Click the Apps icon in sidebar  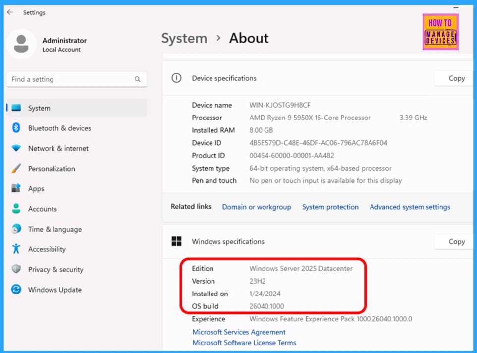tap(16, 188)
